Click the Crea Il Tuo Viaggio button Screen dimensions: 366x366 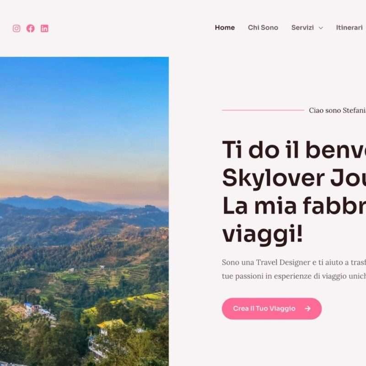coord(272,308)
